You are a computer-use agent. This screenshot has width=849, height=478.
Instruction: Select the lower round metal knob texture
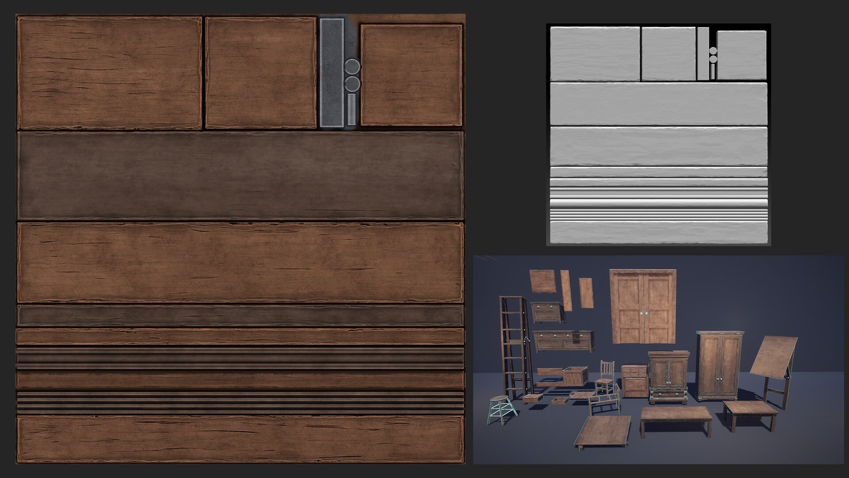coord(352,83)
